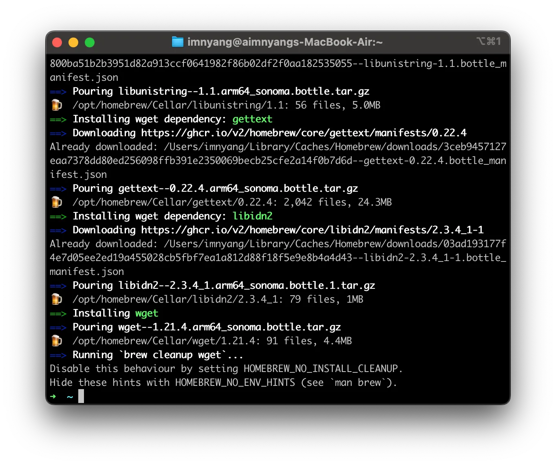Click the "/opt/homebrew/Cellar/libunistring/1.1" path text

pos(178,105)
